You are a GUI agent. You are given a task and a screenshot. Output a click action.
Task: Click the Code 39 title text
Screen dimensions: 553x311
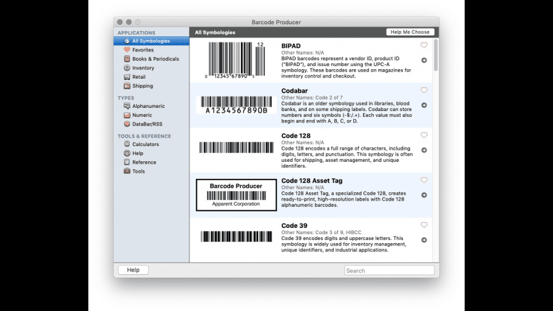click(294, 225)
